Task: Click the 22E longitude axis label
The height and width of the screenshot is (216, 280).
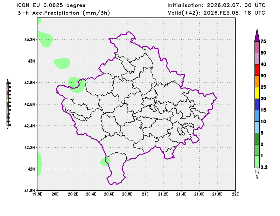Action: 235,193
